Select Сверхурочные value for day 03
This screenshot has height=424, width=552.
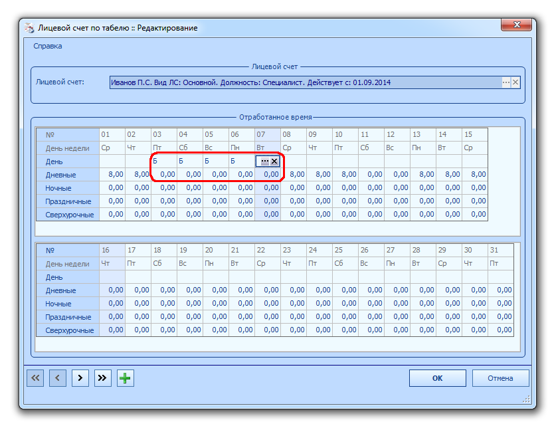(164, 215)
